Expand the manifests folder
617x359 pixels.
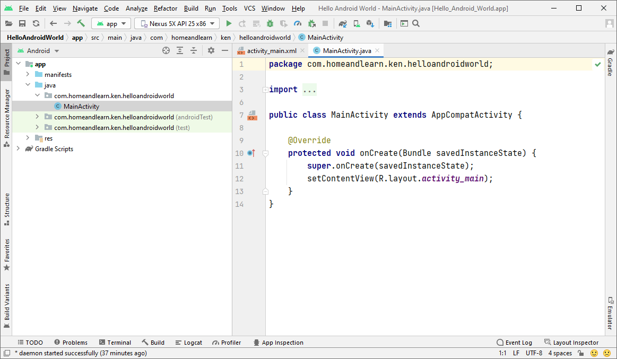click(x=28, y=74)
